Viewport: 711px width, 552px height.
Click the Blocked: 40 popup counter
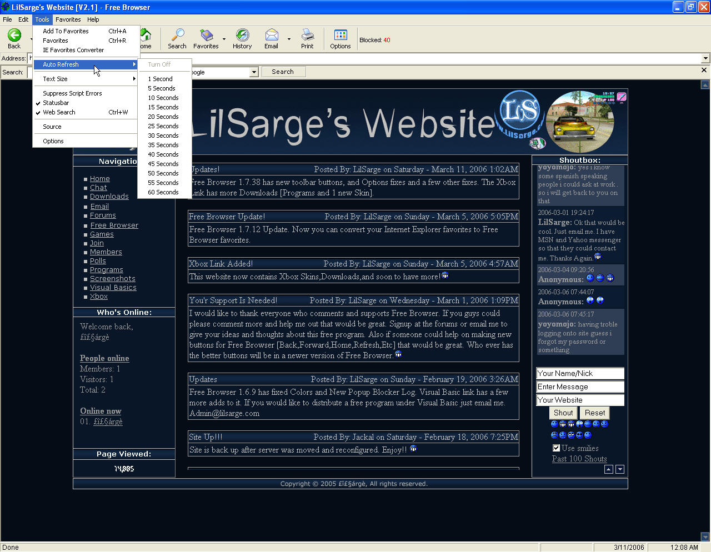coord(375,40)
